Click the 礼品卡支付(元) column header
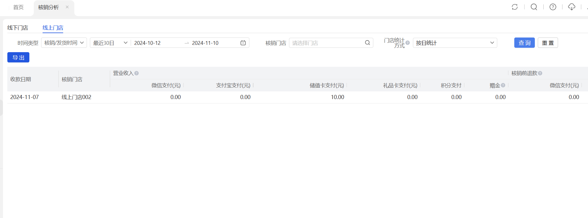This screenshot has width=588, height=218. 400,85
